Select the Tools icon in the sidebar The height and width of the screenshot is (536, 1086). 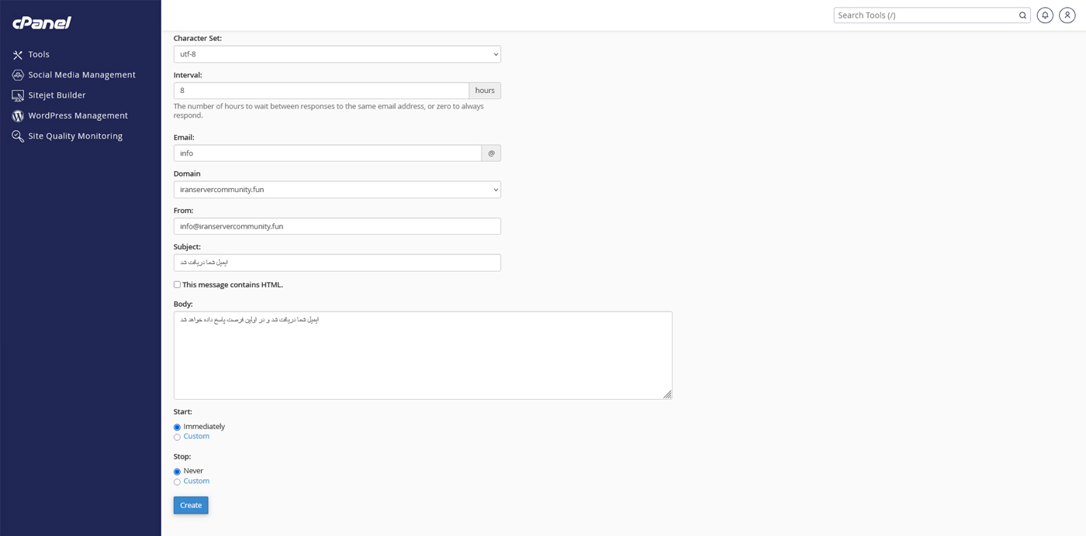pos(17,54)
